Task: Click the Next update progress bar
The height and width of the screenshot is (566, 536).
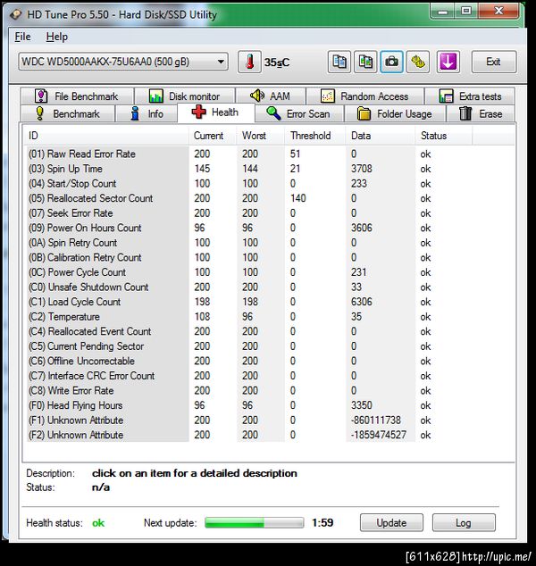Action: tap(255, 522)
